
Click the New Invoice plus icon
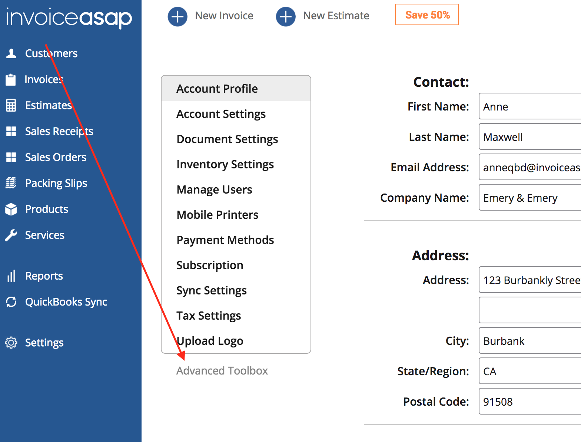click(x=177, y=16)
